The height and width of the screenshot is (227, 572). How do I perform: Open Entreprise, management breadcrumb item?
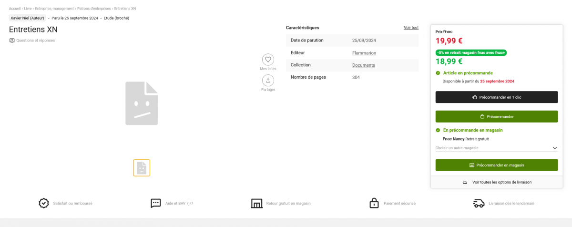(x=54, y=9)
